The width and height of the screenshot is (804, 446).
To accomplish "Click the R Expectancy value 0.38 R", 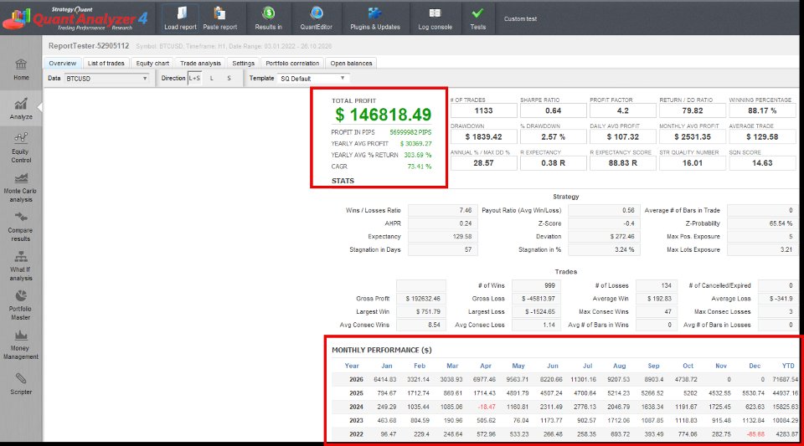I will 554,163.
